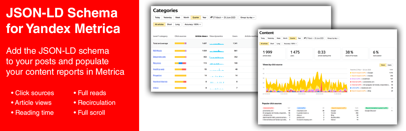Click the Link traffic blue badge
Screen dimensions: 406x131
(x=301, y=108)
